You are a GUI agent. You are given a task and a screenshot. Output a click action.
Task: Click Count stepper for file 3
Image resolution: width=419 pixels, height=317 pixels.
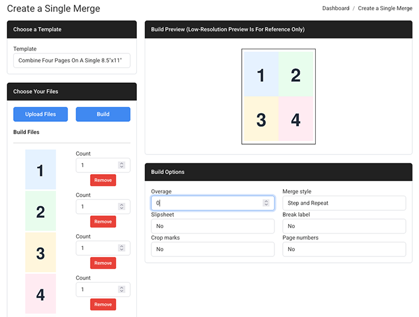click(122, 248)
